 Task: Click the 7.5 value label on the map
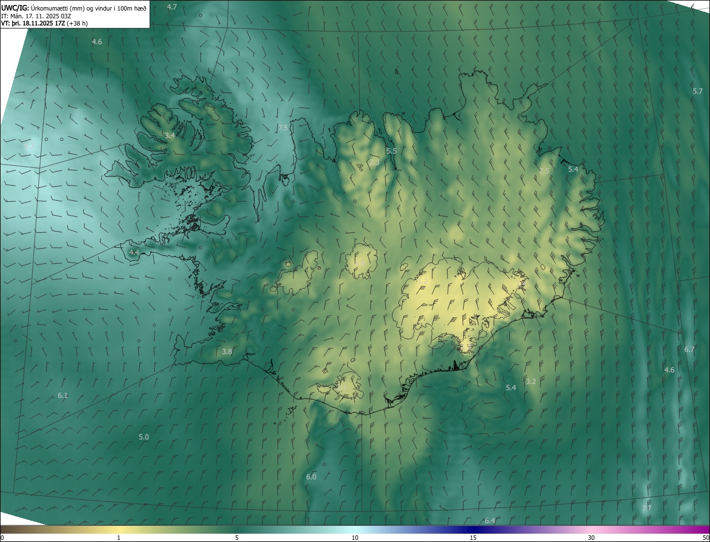(x=283, y=127)
